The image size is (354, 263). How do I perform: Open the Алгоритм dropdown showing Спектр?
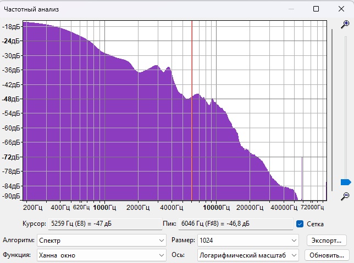point(101,241)
